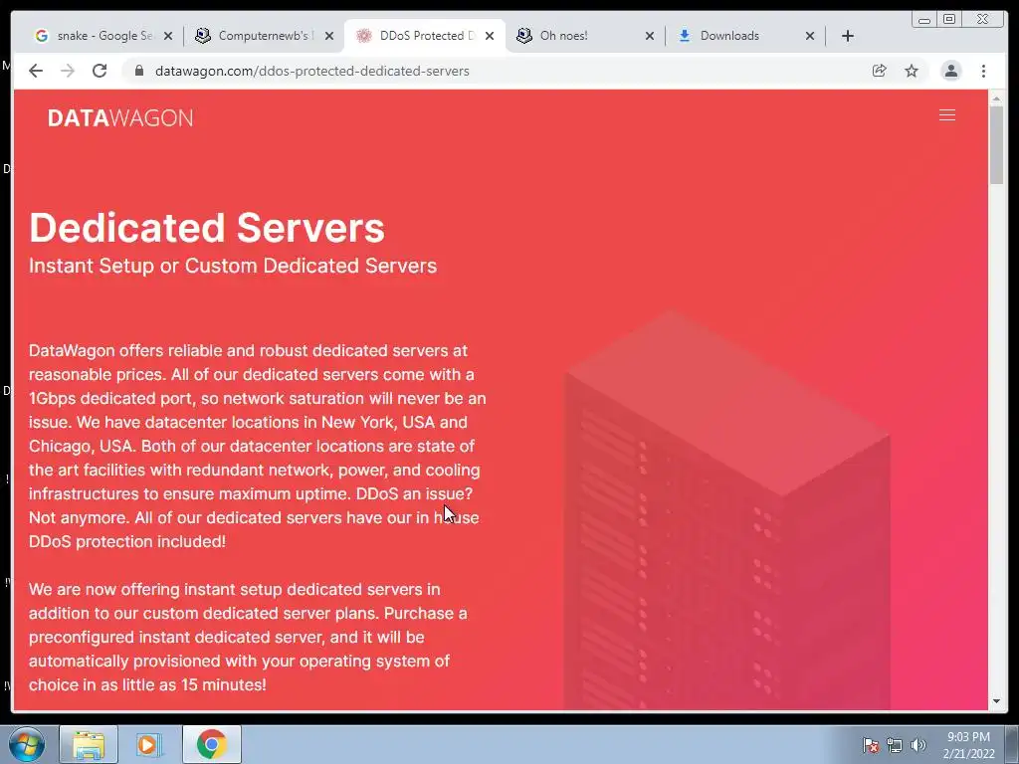Open the volume speaker tray icon
Viewport: 1019px width, 764px height.
click(918, 745)
